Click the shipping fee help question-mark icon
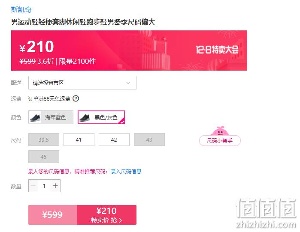 pos(76,98)
